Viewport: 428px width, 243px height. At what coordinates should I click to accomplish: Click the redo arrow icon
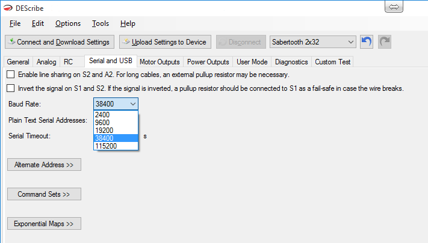coord(385,42)
